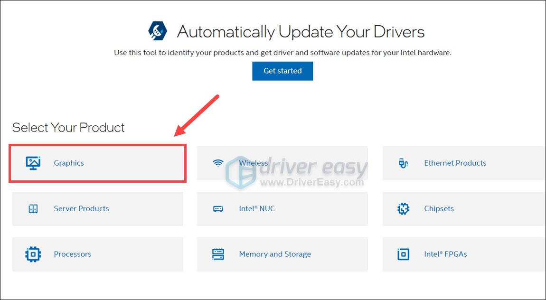Image resolution: width=546 pixels, height=300 pixels.
Task: Click the Wireless Wi-Fi icon
Action: [217, 163]
